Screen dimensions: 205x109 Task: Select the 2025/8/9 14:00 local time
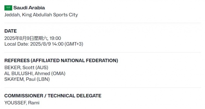[x=47, y=44]
